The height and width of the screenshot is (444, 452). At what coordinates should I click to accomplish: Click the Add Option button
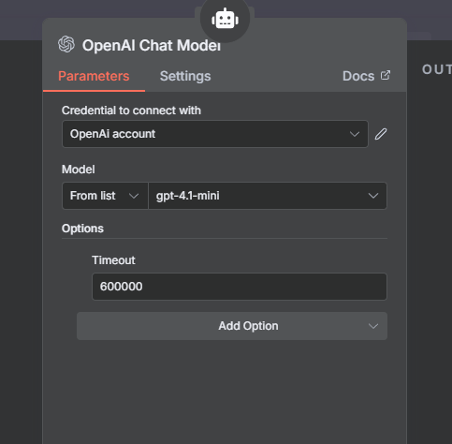pos(232,326)
